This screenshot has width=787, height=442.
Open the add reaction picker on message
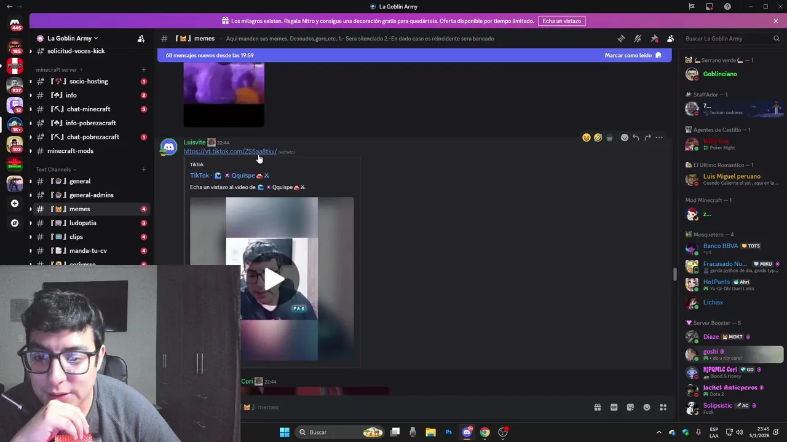tap(625, 138)
